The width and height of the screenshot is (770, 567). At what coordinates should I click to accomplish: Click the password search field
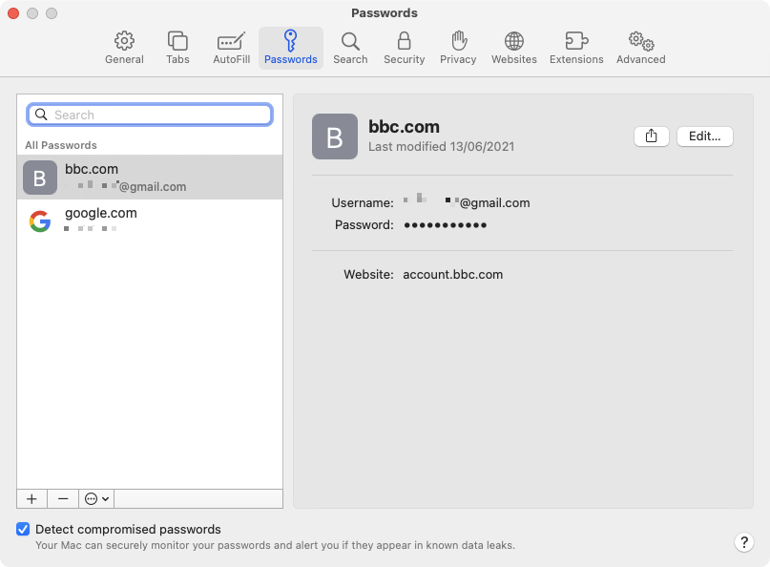tap(150, 115)
